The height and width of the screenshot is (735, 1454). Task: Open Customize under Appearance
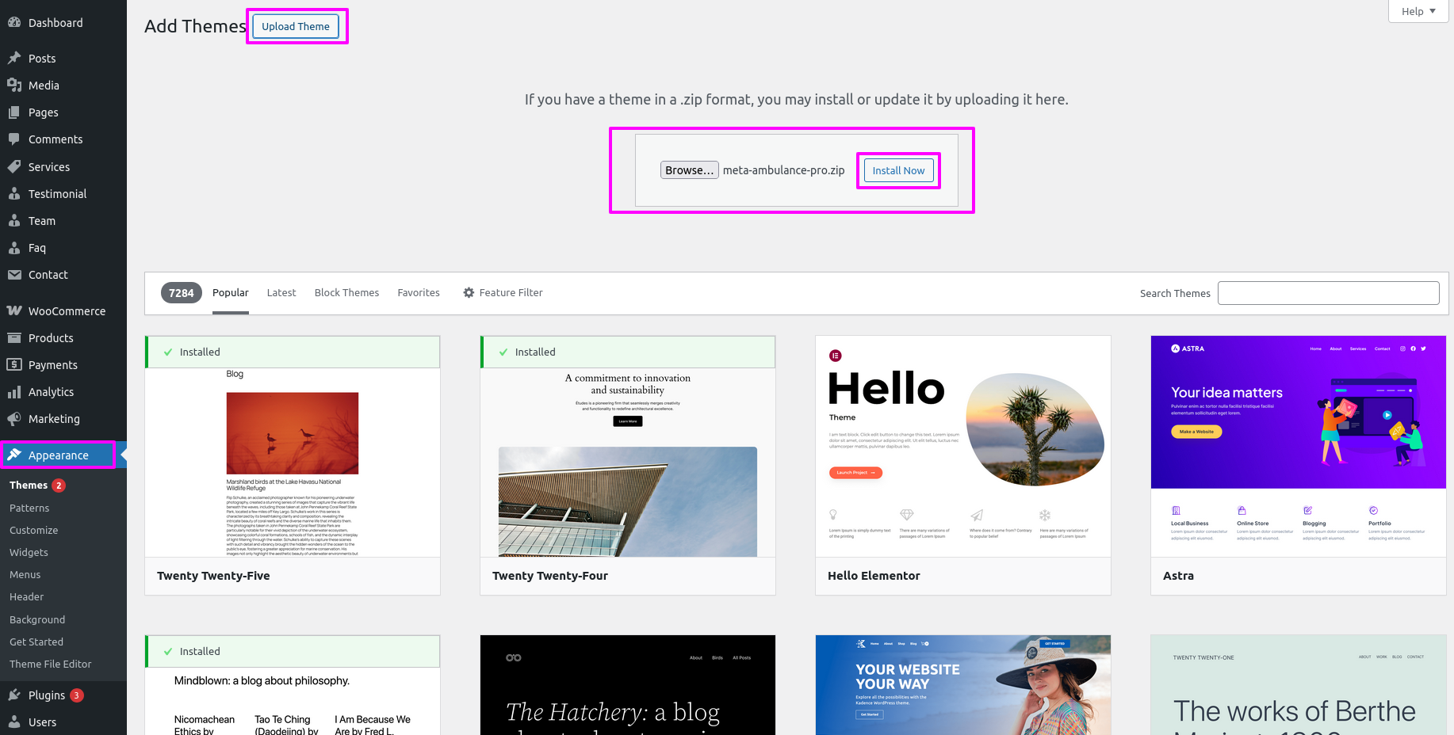point(33,530)
